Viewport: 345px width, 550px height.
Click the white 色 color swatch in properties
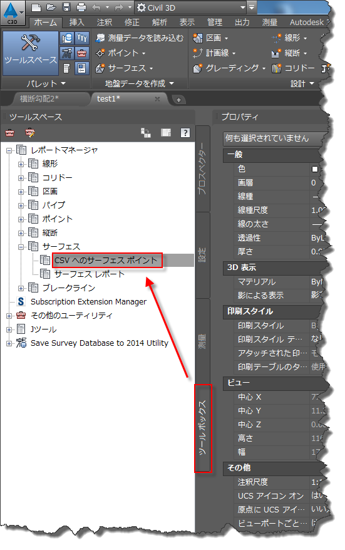(x=314, y=169)
